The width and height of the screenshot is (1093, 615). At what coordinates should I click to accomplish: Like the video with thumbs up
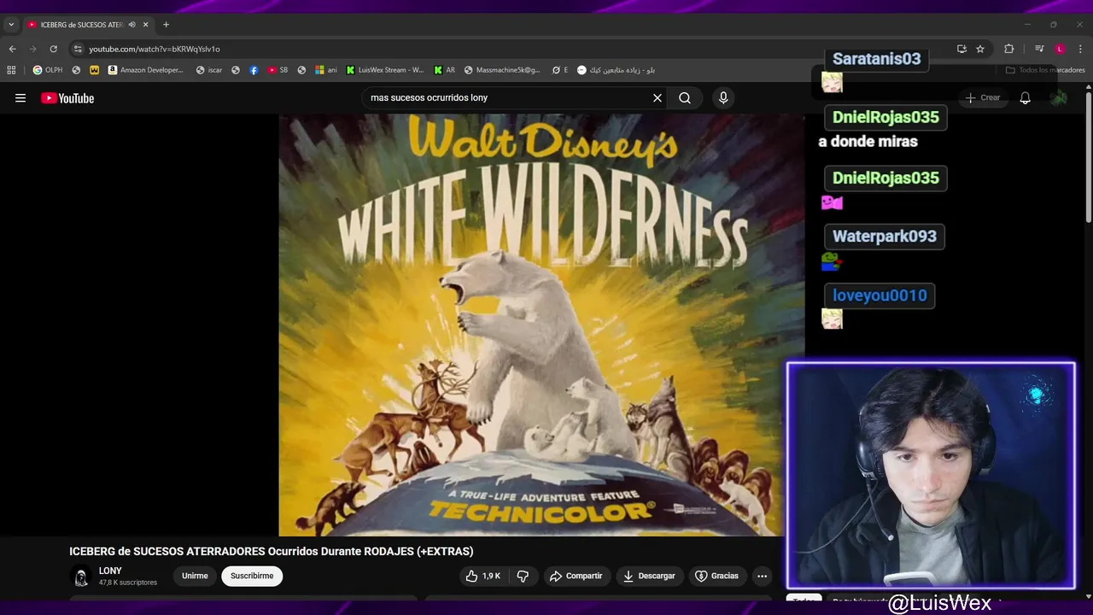482,577
